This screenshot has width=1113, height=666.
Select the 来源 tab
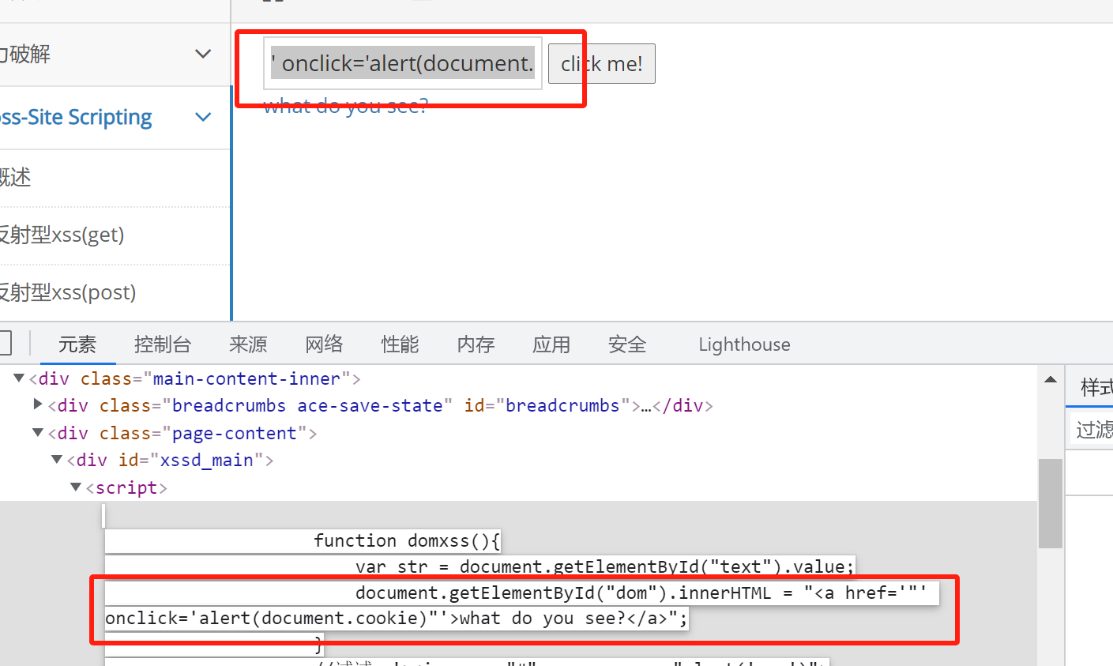[x=248, y=344]
